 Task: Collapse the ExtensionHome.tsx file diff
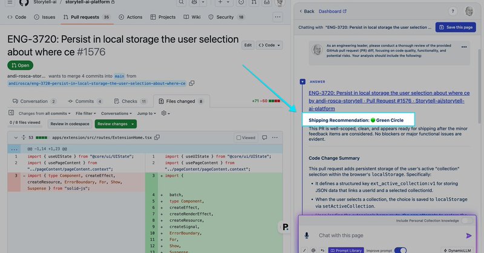pyautogui.click(x=16, y=138)
